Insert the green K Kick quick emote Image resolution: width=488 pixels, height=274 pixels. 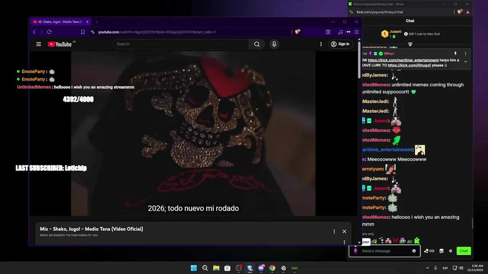[417, 241]
